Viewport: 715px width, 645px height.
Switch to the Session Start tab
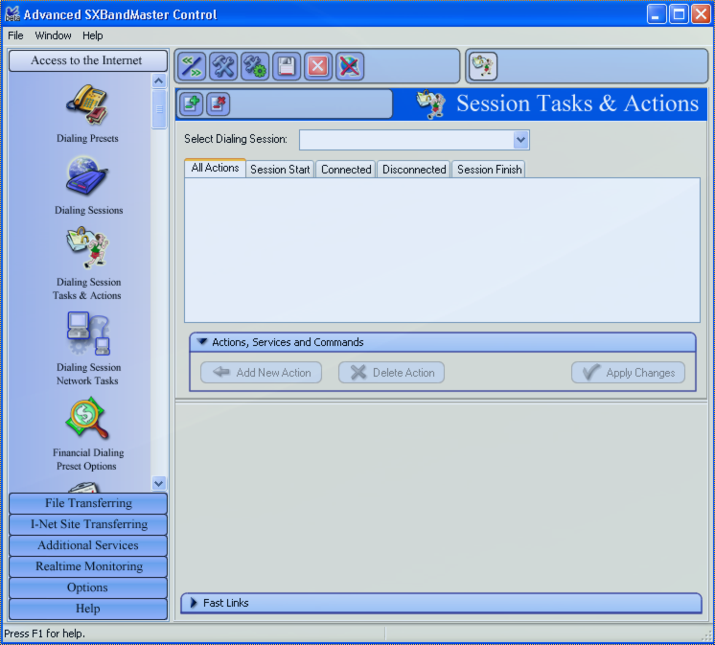pos(280,170)
